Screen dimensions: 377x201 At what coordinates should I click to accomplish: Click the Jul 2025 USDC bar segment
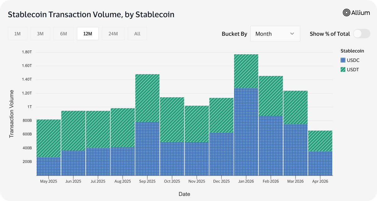point(98,162)
